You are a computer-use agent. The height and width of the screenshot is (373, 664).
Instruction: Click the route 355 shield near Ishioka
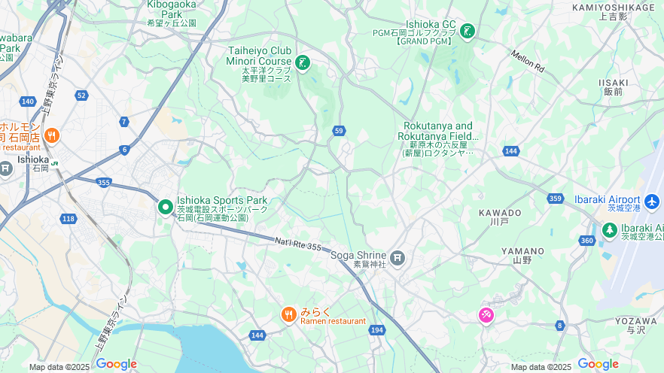[104, 182]
